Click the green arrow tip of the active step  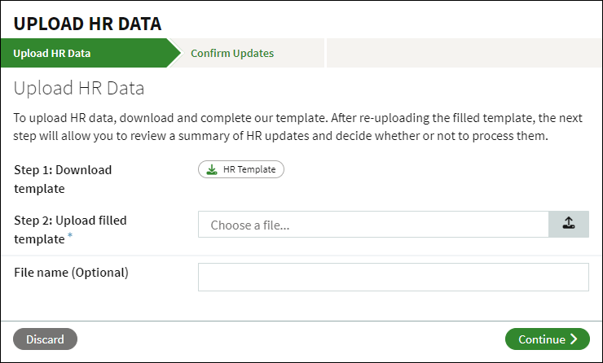174,54
